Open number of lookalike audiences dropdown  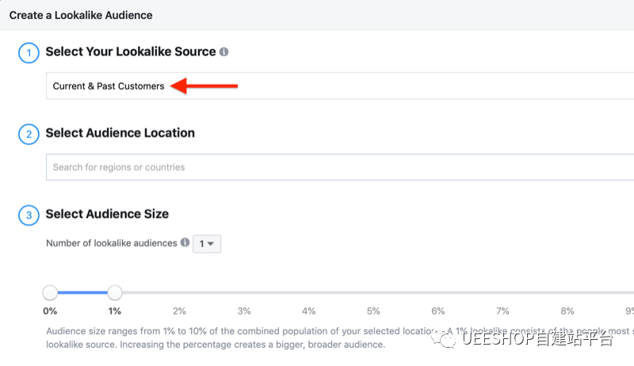(207, 244)
